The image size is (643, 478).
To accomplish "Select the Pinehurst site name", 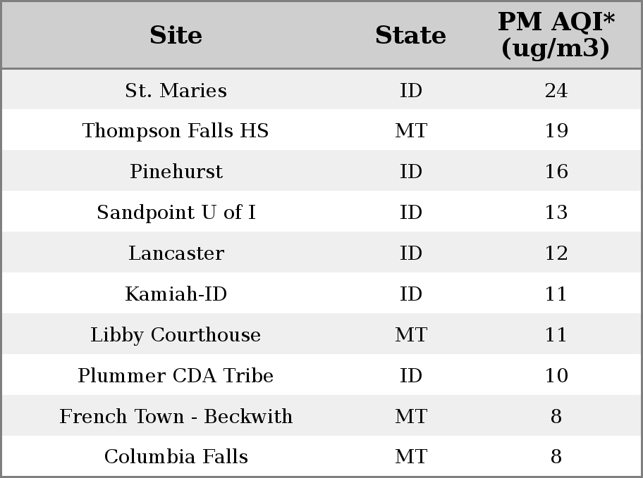I will 176,171.
